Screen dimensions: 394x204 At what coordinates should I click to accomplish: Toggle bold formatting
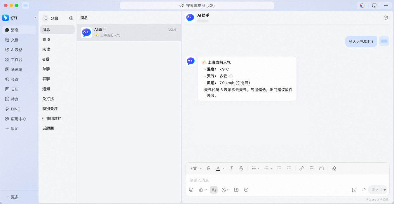coord(209,168)
